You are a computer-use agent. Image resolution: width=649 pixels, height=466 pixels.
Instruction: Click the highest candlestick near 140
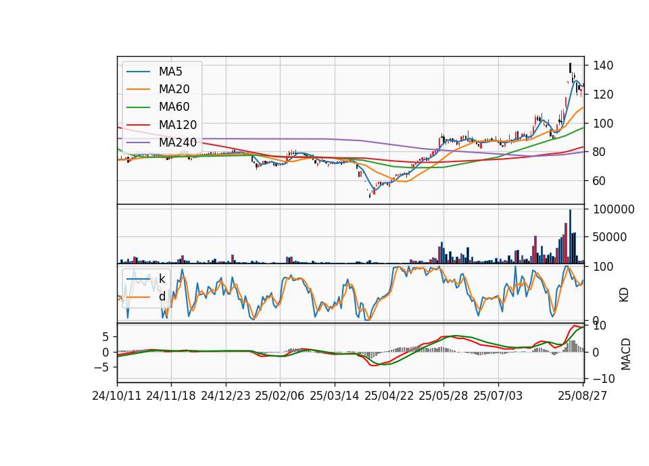coord(570,68)
